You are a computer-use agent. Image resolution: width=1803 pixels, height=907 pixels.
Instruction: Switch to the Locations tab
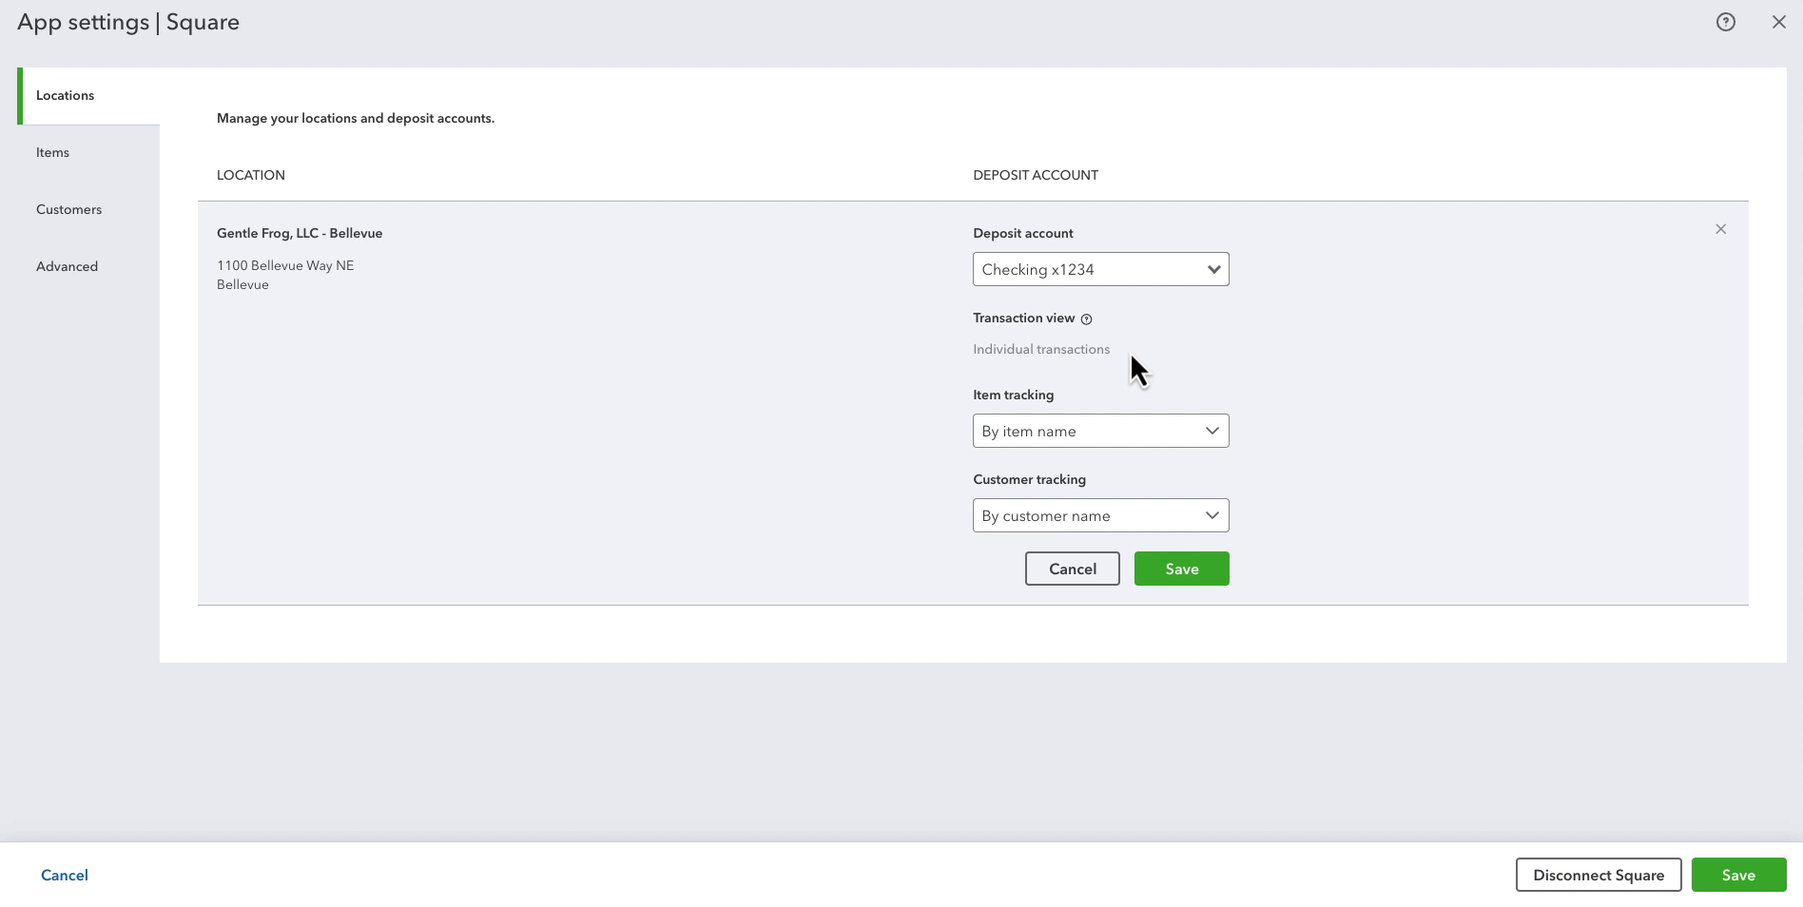click(x=88, y=95)
